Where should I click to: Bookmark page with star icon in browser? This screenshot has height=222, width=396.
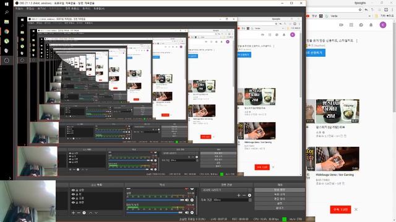click(x=360, y=10)
